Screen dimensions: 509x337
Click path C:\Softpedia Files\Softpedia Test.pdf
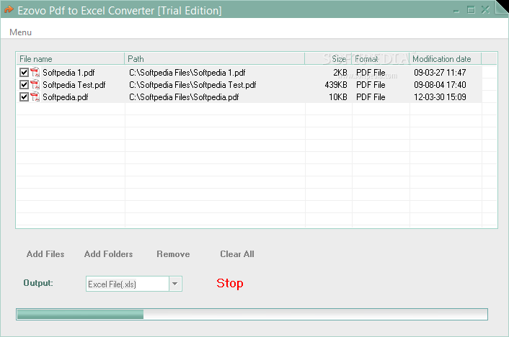[x=192, y=85]
